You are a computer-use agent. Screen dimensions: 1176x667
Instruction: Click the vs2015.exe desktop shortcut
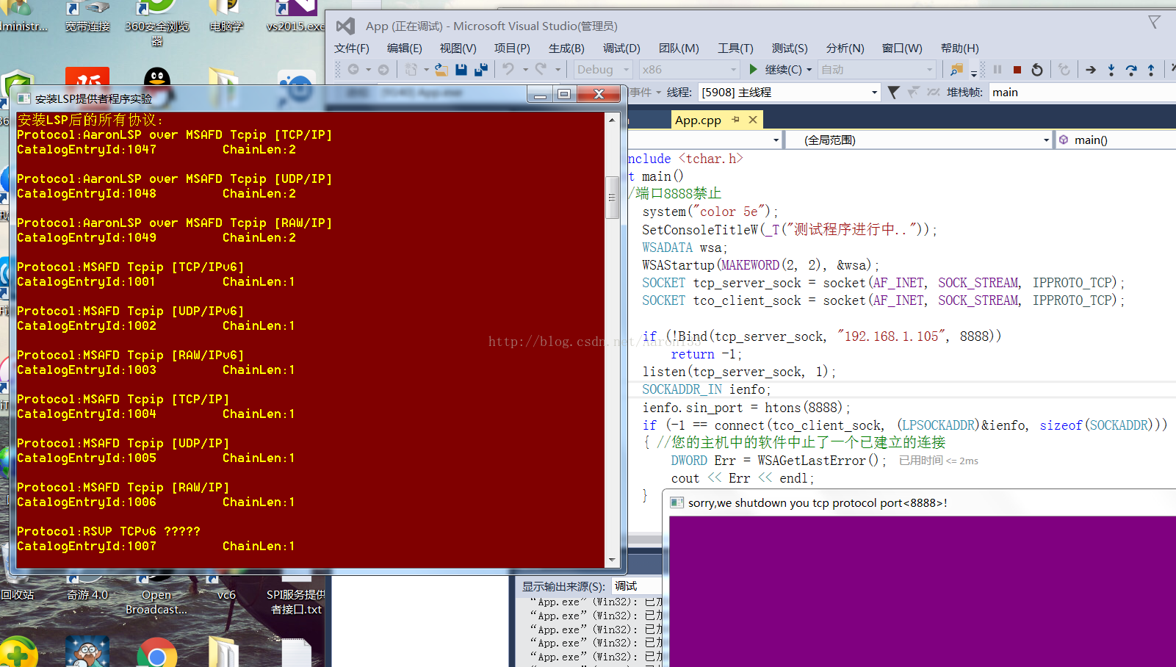295,17
